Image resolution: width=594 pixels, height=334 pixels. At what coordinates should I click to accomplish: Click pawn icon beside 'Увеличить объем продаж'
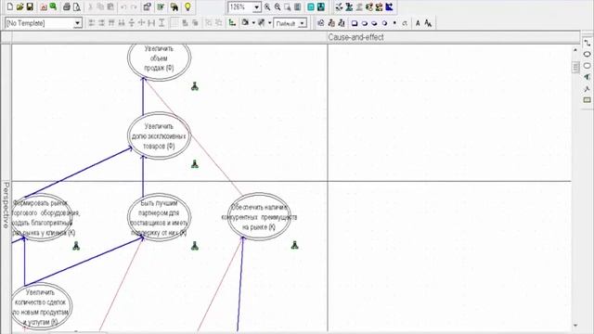(195, 86)
